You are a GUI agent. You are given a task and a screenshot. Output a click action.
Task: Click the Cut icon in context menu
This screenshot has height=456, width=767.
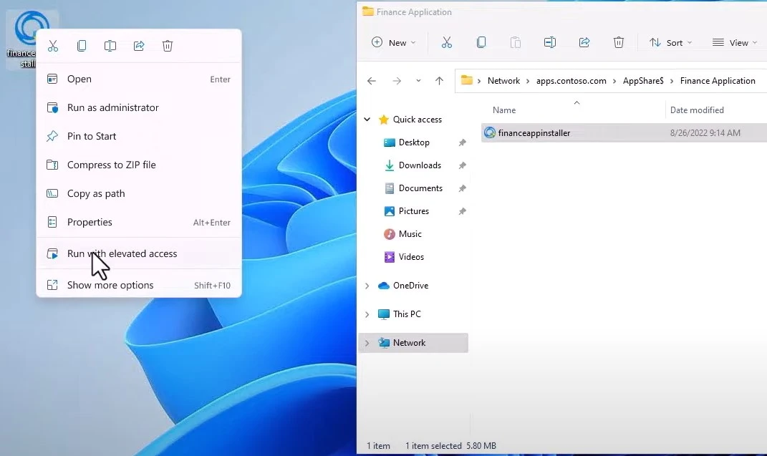(53, 46)
